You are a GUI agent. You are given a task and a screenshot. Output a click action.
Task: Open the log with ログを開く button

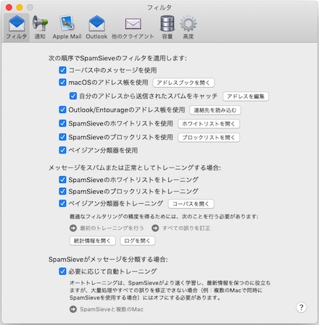point(137,241)
